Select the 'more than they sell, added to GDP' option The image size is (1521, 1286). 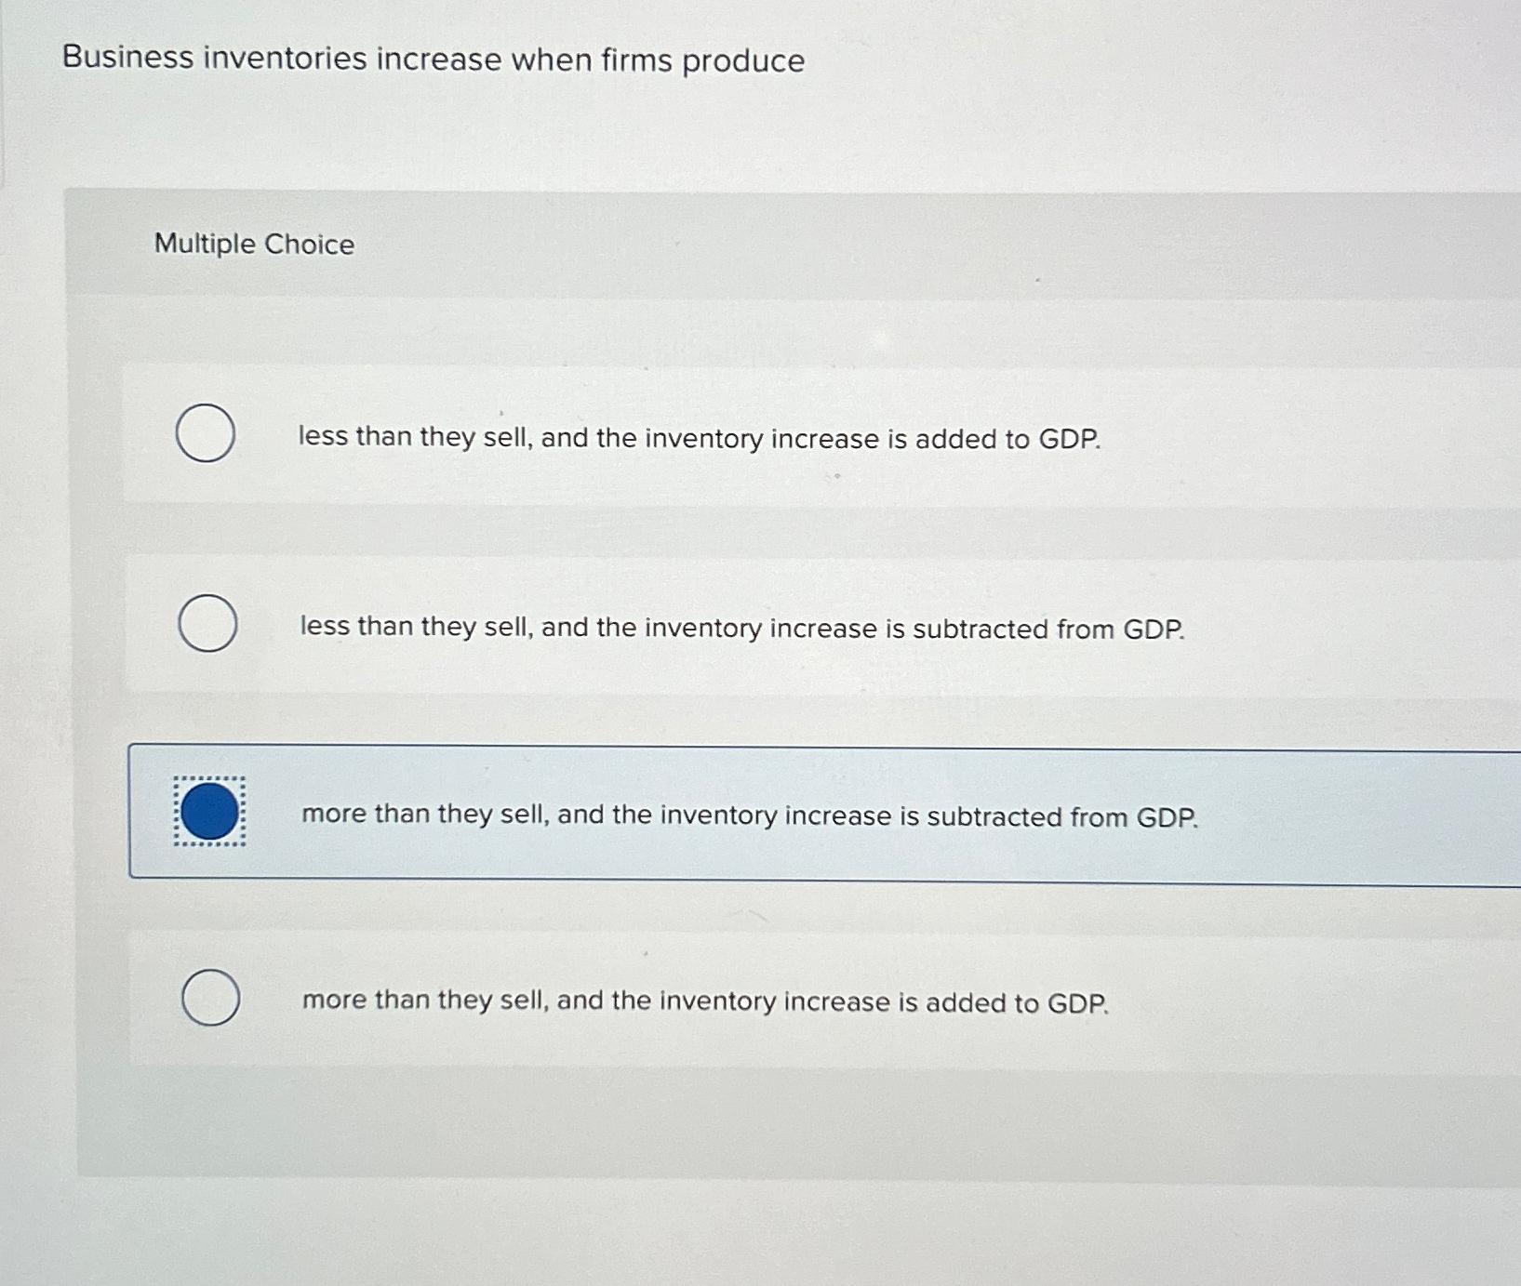(x=211, y=998)
